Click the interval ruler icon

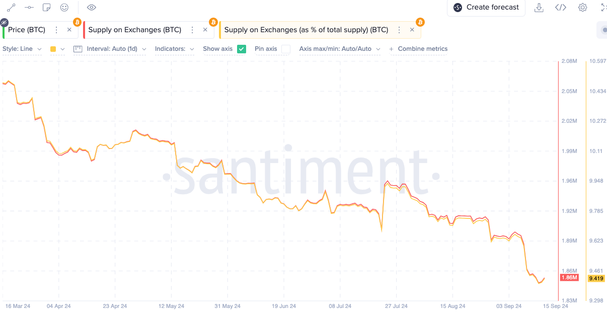pos(78,49)
